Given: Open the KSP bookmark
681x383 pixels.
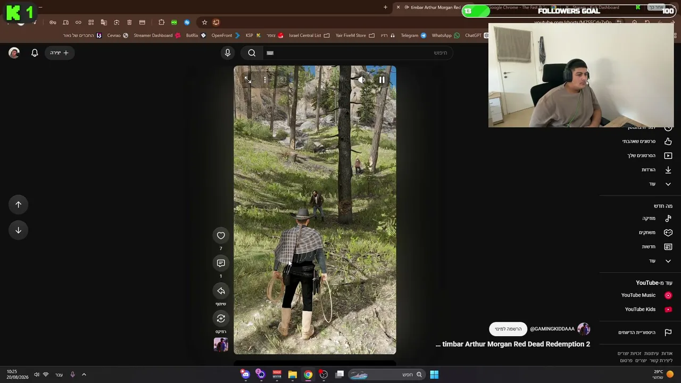Looking at the screenshot, I should [253, 36].
